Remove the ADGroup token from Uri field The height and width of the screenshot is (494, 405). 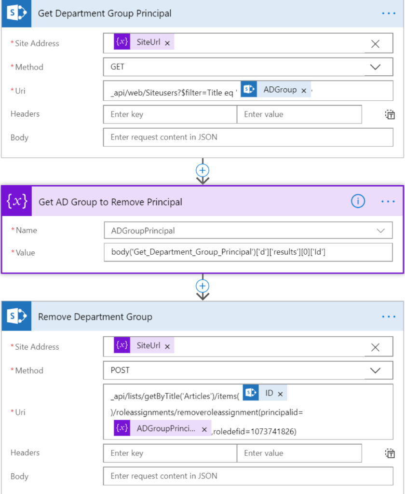pos(304,91)
